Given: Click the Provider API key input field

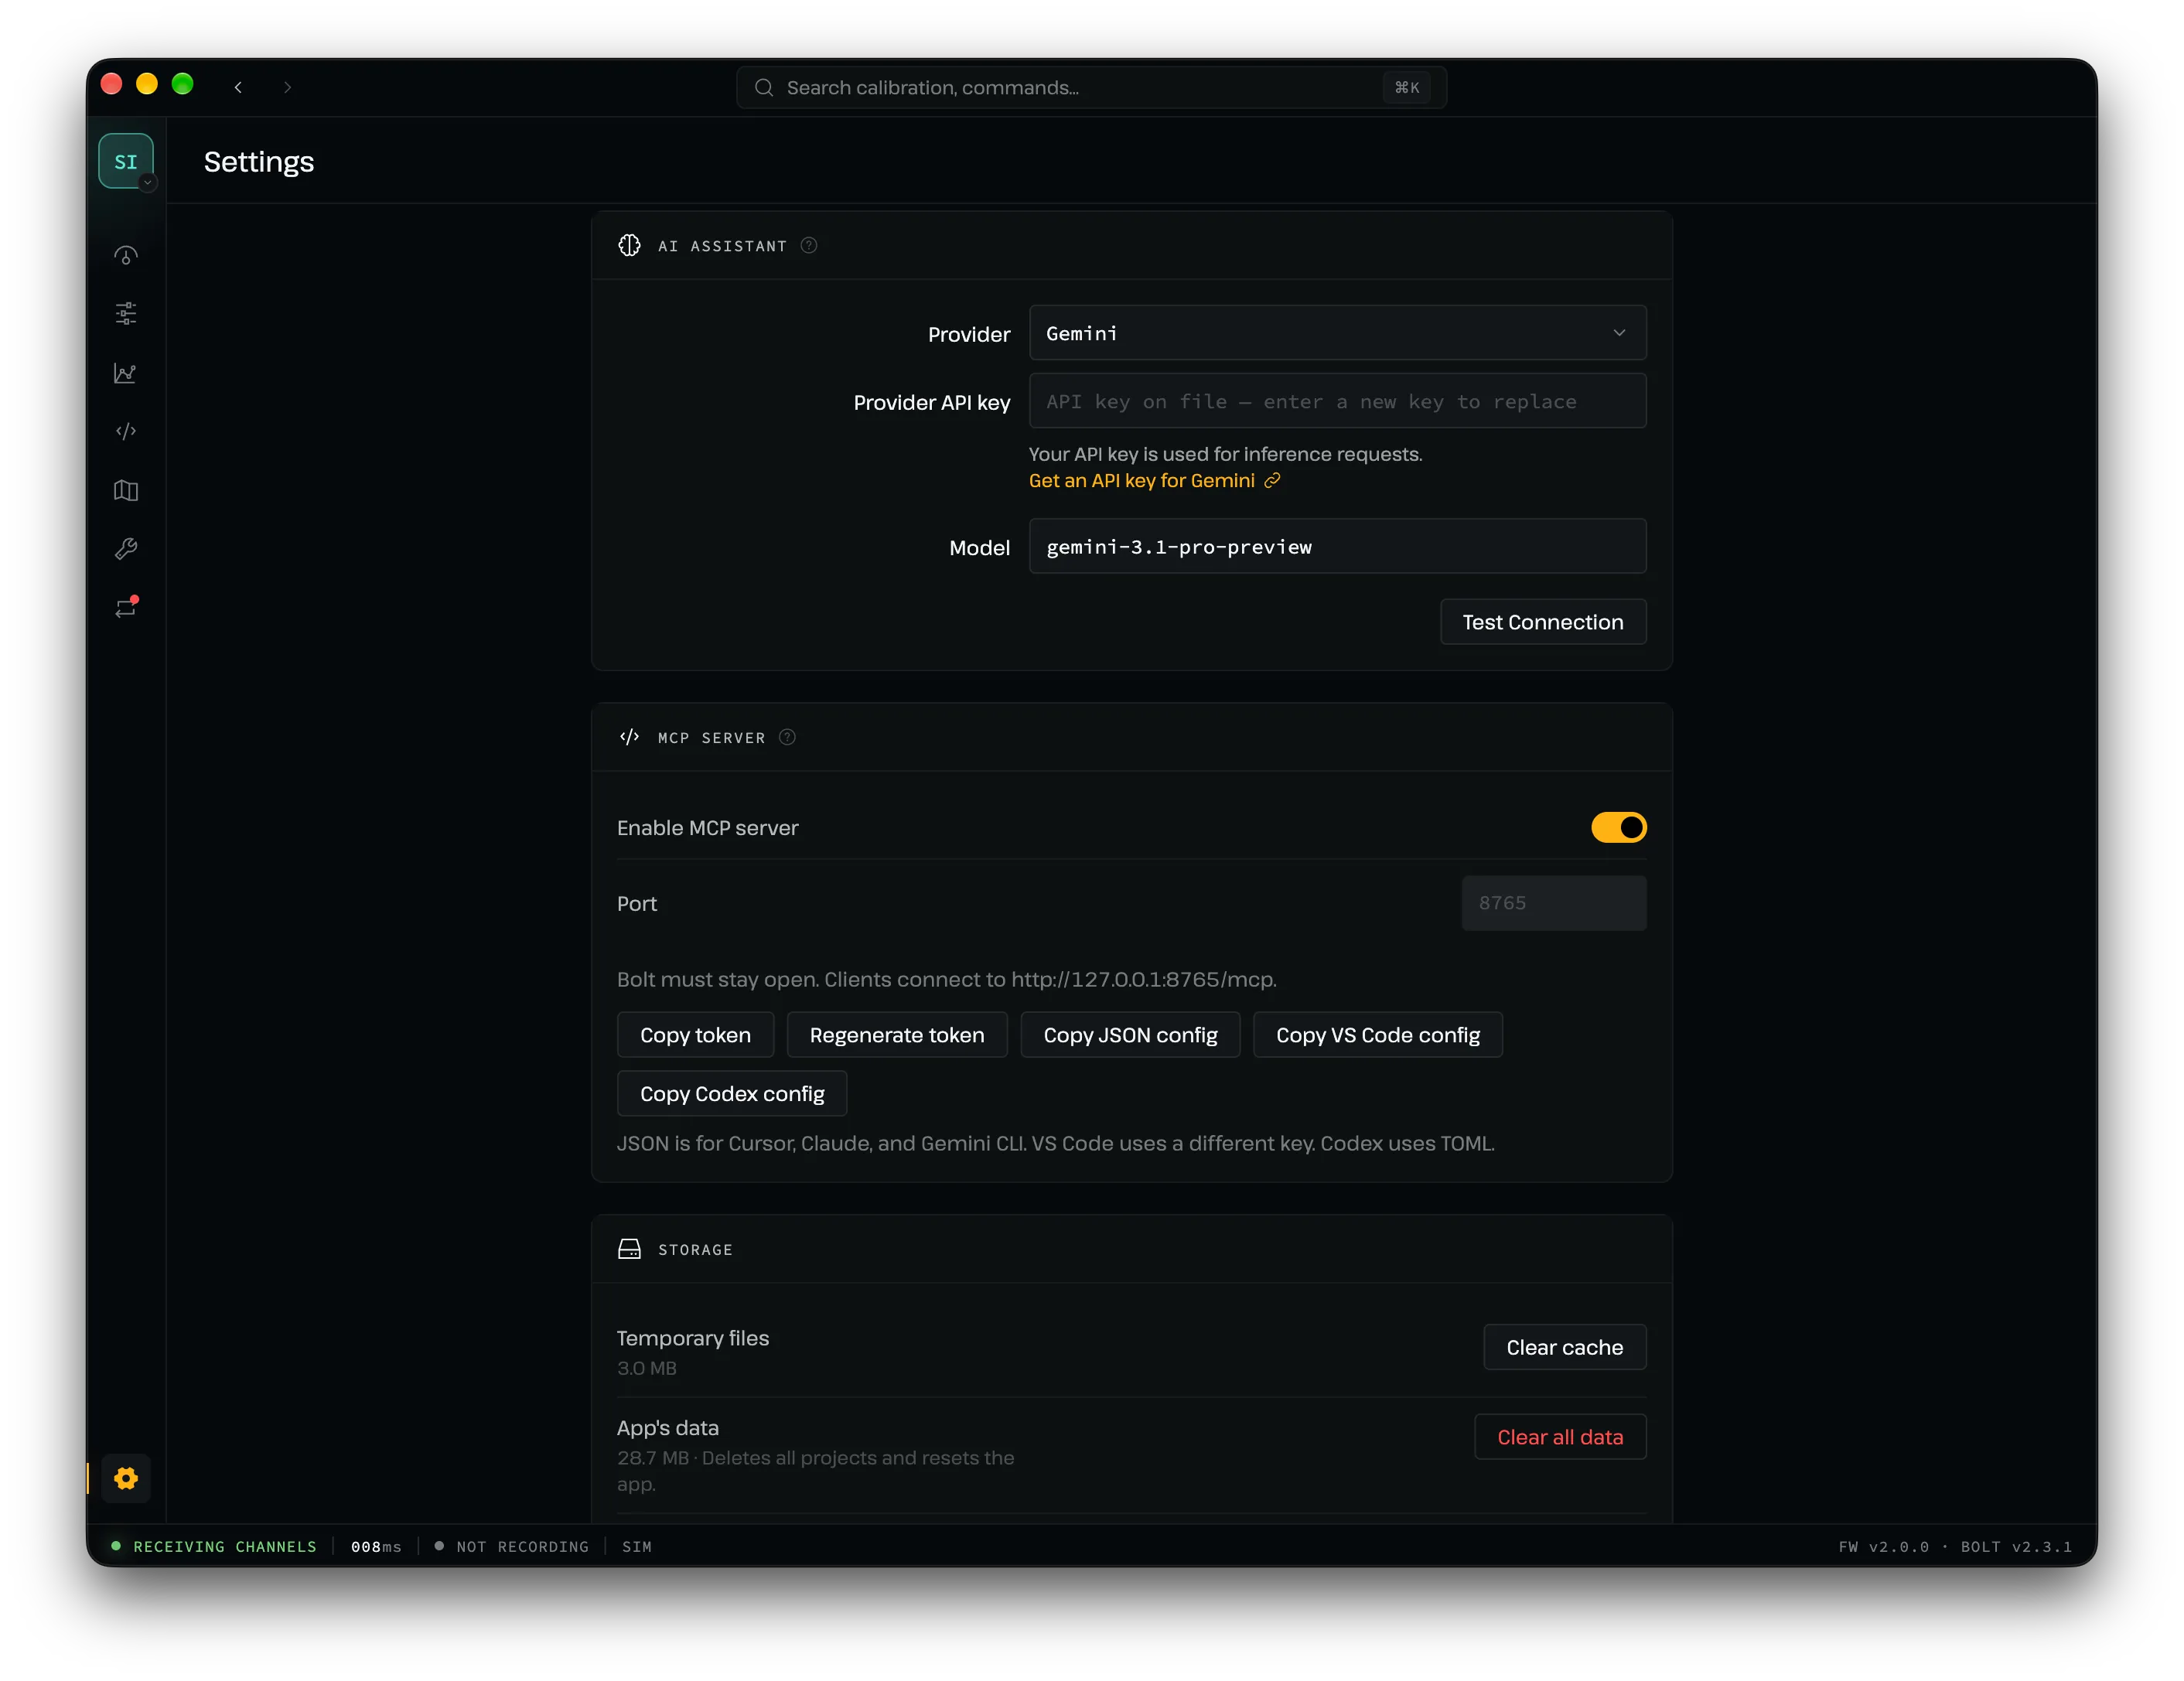Looking at the screenshot, I should point(1337,401).
